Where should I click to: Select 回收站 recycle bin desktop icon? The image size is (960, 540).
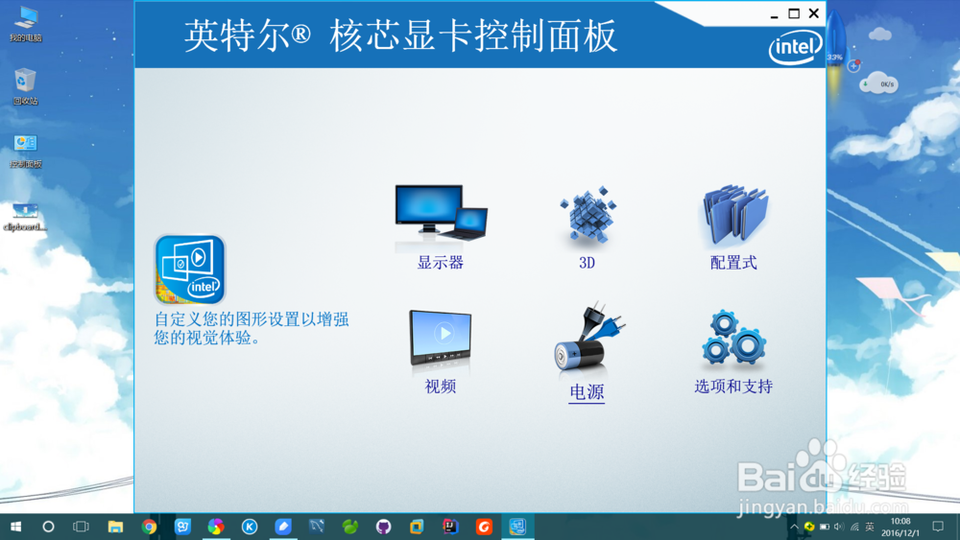pyautogui.click(x=26, y=86)
